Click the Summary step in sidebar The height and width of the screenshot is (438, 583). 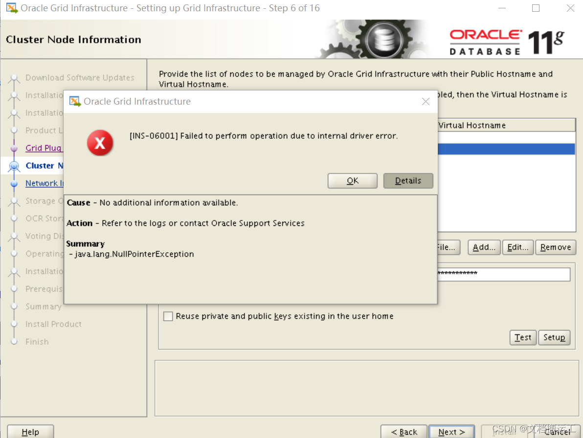[44, 307]
